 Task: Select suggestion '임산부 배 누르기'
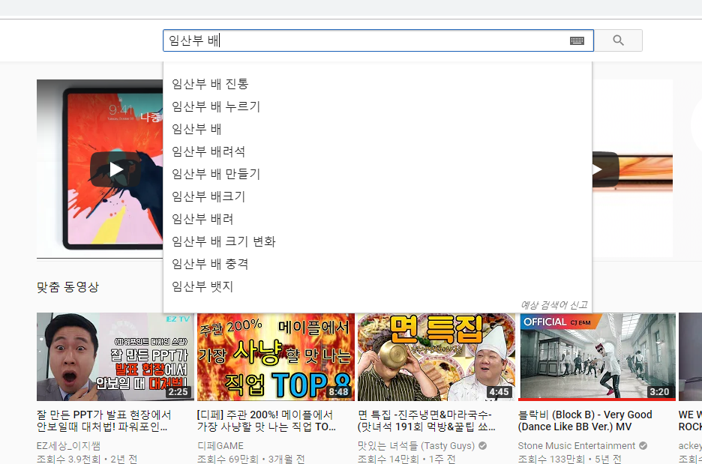216,106
